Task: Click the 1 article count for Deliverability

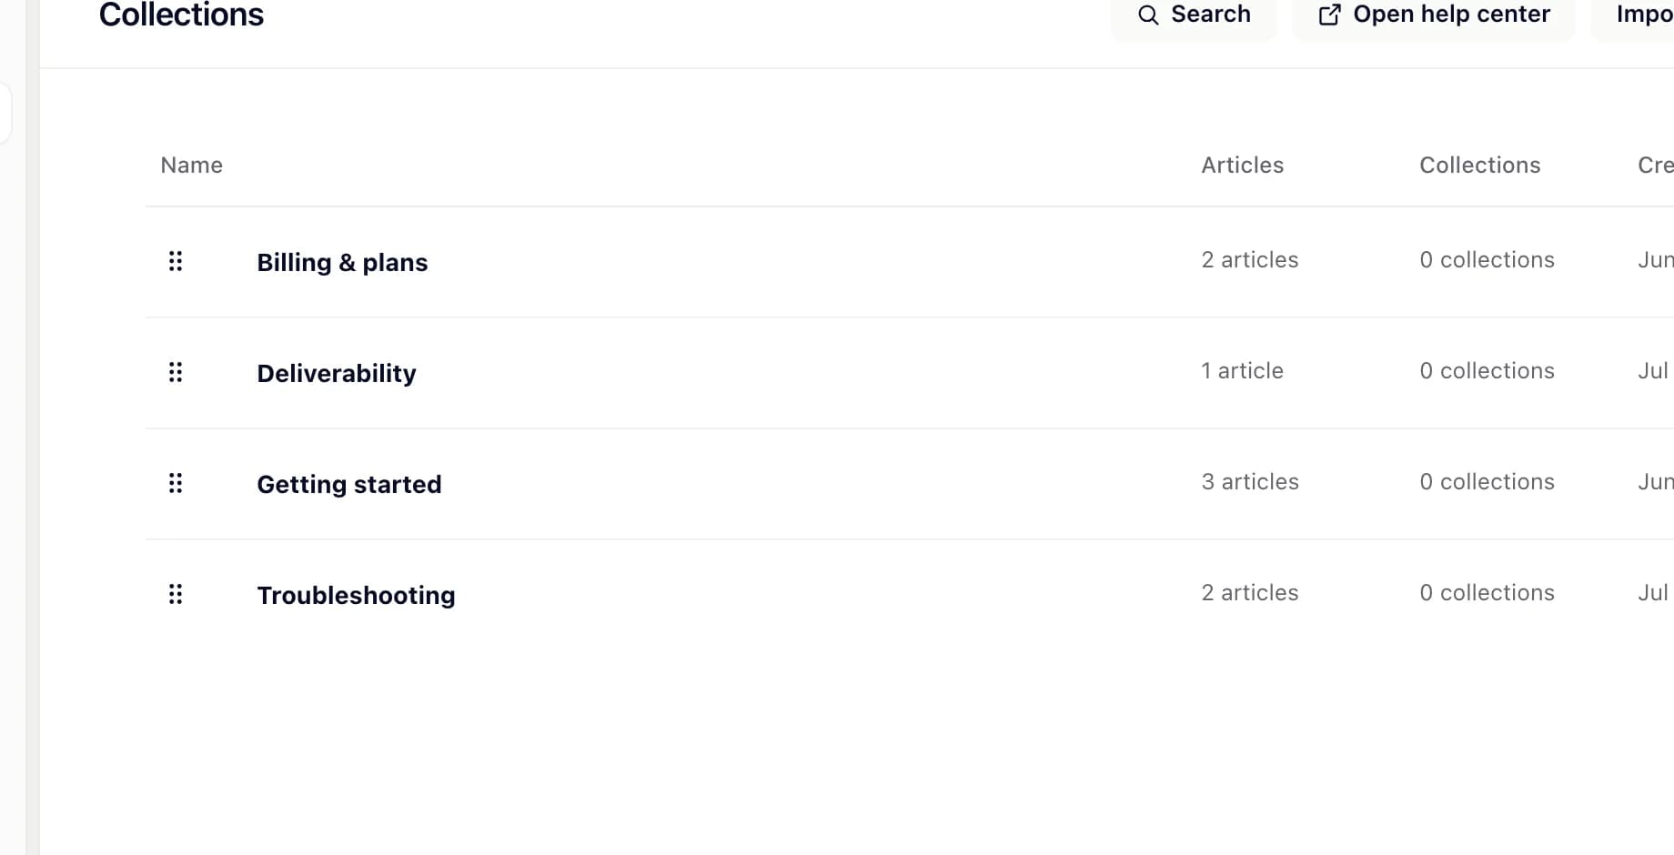Action: [1242, 371]
